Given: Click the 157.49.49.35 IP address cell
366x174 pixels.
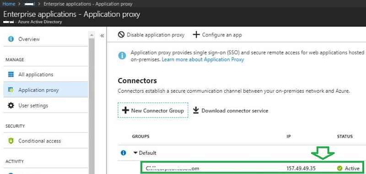Looking at the screenshot, I should pos(301,168).
